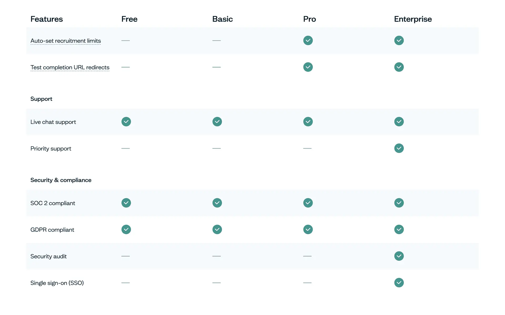
Task: Click Free checkmark for SOC 2 compliant
Action: coord(126,203)
